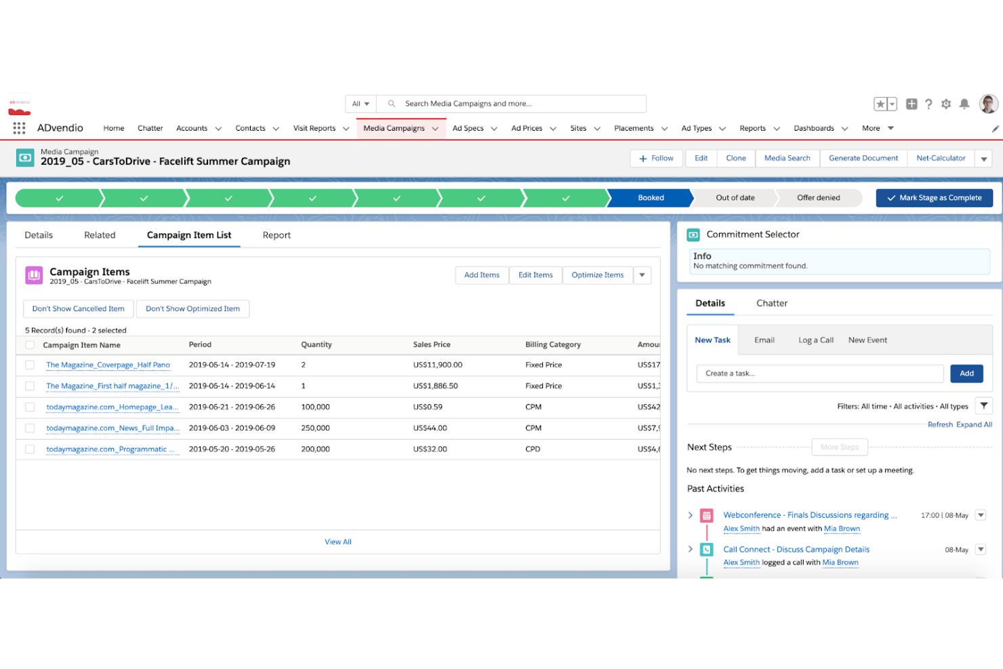The width and height of the screenshot is (1003, 669).
Task: Select the Booked stage in path
Action: pyautogui.click(x=651, y=198)
